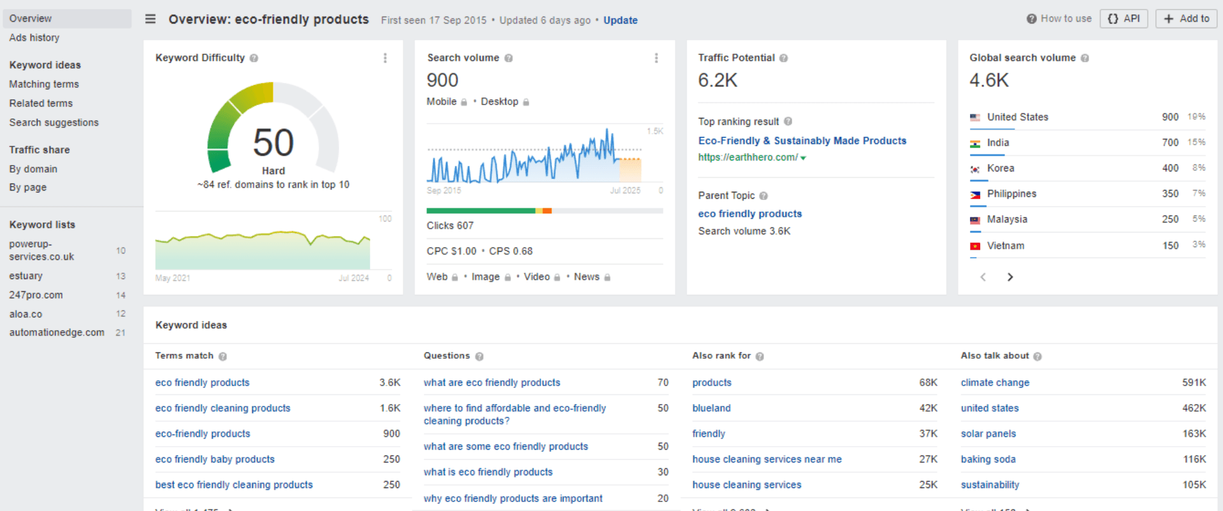Click Parent Topic help icon

[x=763, y=196]
